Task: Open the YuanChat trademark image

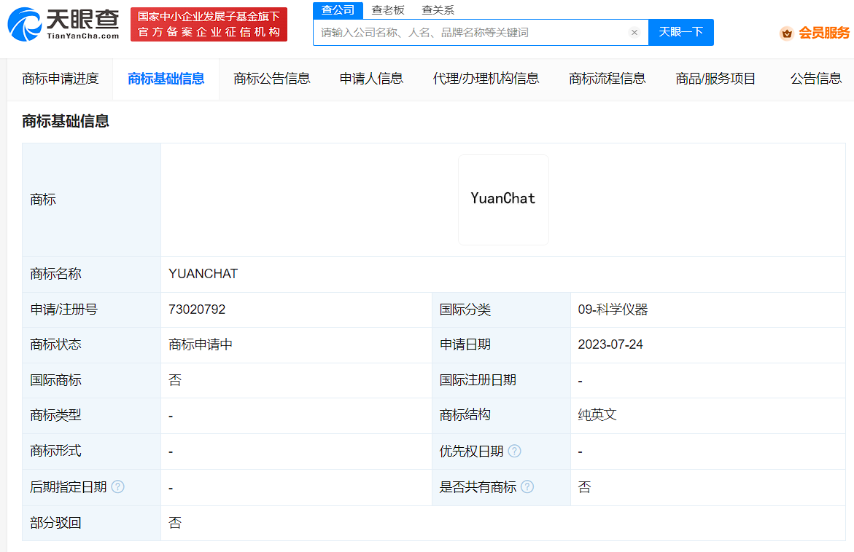Action: [x=503, y=200]
